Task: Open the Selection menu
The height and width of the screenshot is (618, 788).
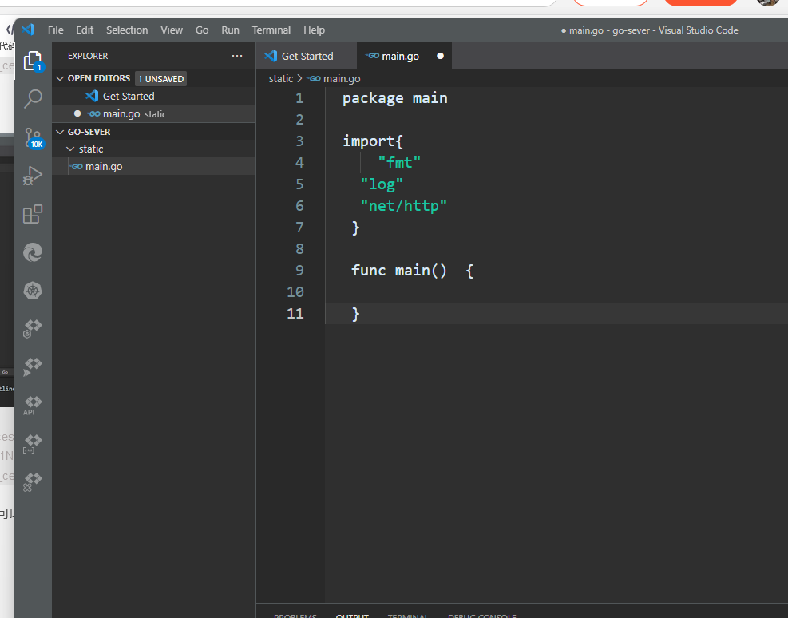Action: pyautogui.click(x=127, y=30)
